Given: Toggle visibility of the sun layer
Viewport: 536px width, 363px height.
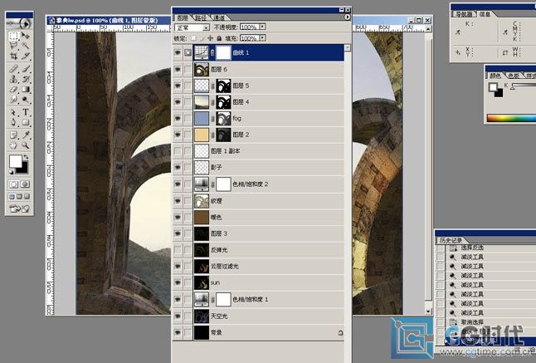Looking at the screenshot, I should point(178,282).
